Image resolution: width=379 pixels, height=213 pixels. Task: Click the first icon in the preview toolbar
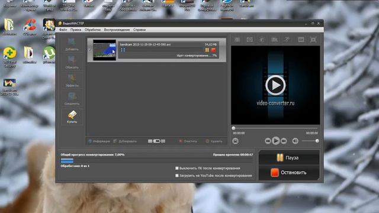[237, 40]
